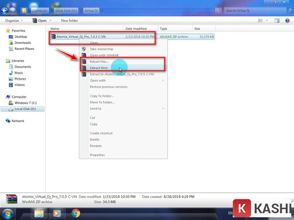Expand the view options dropdown arrow

267,21
